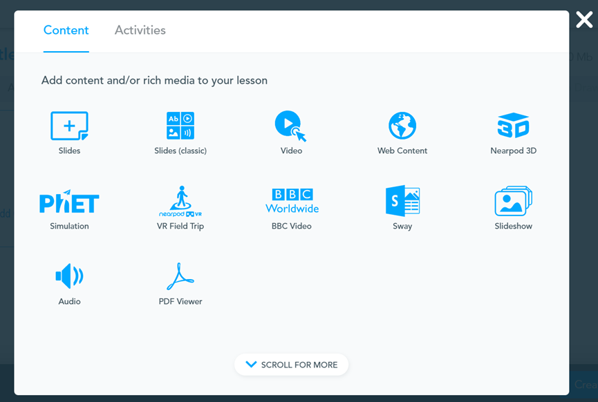Image resolution: width=598 pixels, height=402 pixels.
Task: Choose the VR Field Trip icon
Action: (x=180, y=201)
